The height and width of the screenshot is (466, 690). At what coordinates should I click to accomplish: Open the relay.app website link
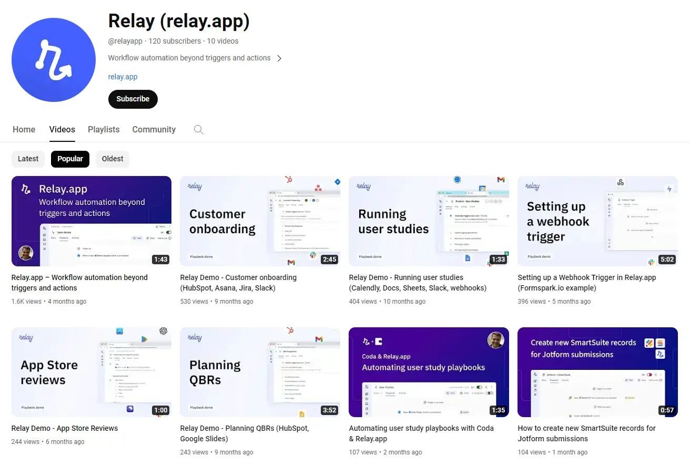(123, 77)
